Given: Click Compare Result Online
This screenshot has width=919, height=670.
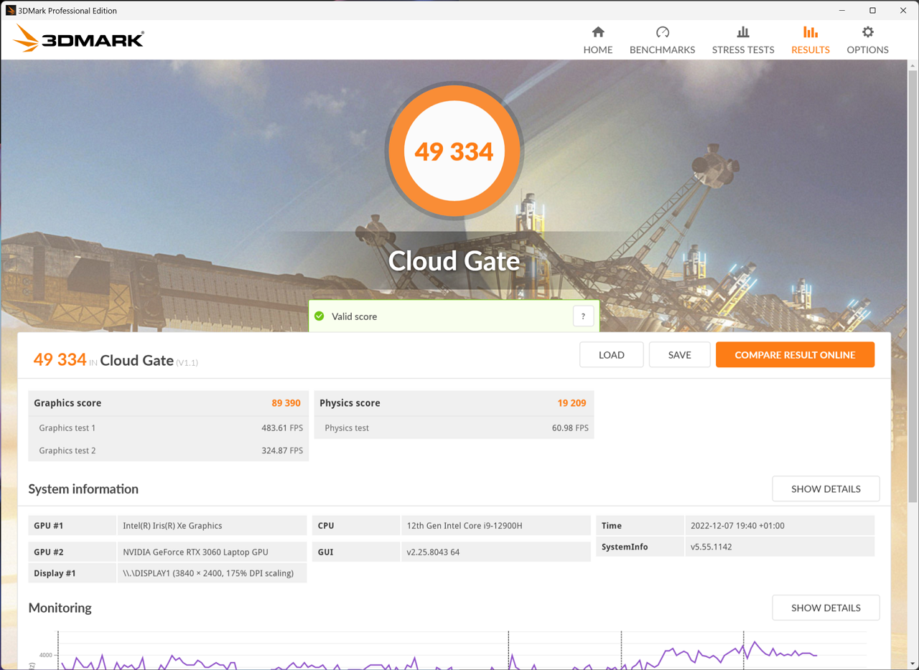Looking at the screenshot, I should click(x=795, y=355).
